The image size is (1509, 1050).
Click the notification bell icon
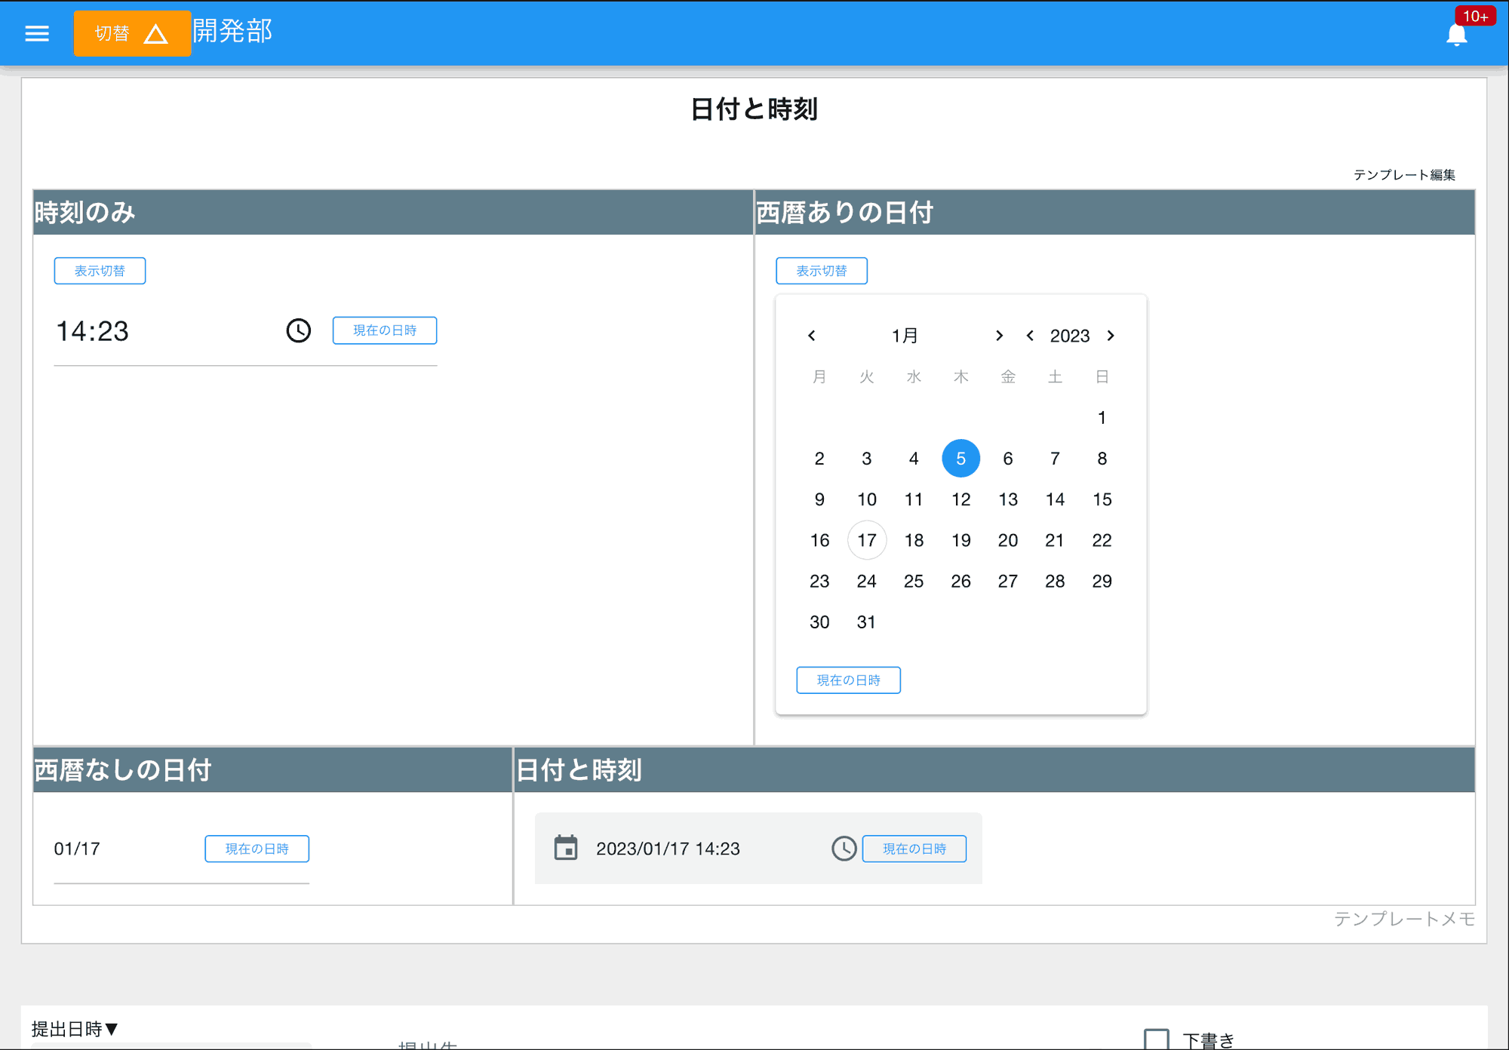(1456, 35)
